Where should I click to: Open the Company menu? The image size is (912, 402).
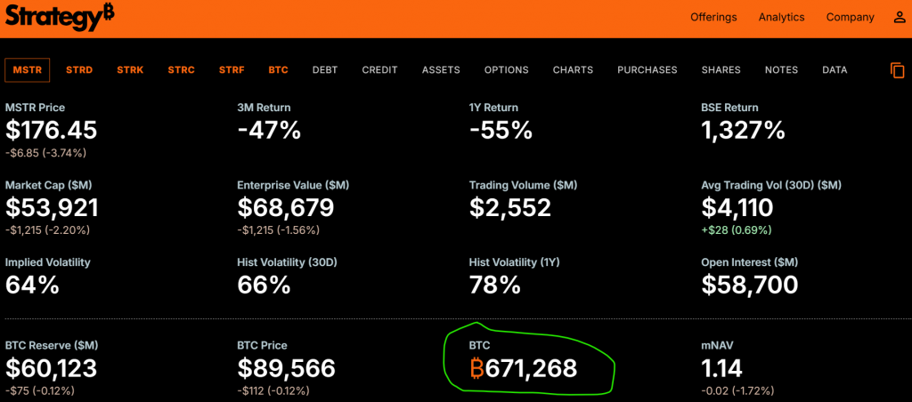click(850, 18)
